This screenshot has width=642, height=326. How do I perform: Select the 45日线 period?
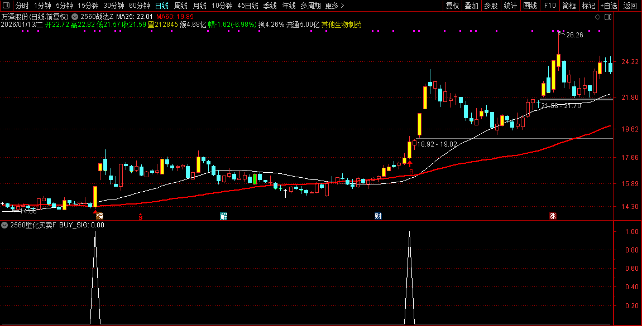point(248,6)
